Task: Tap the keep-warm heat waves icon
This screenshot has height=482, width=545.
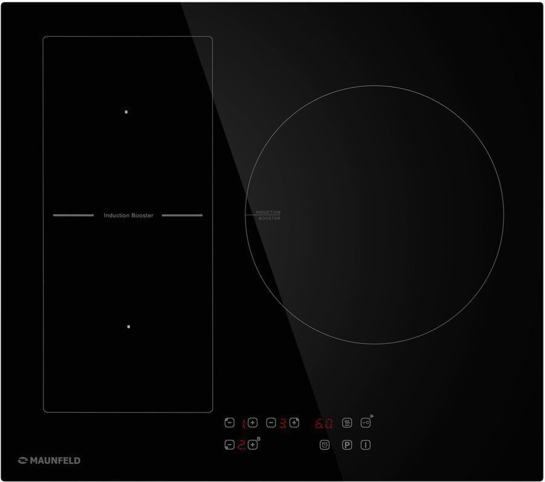Action: 347,423
